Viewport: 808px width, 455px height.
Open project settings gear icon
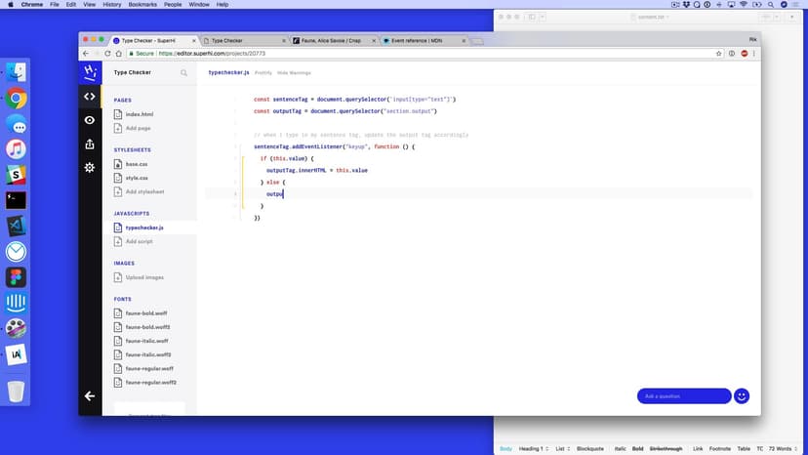click(90, 168)
